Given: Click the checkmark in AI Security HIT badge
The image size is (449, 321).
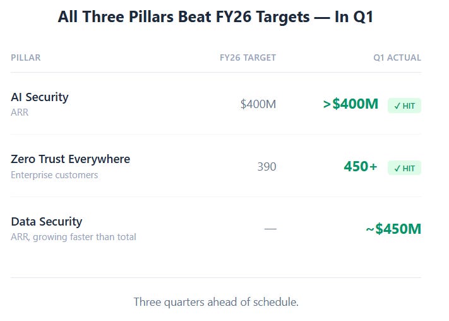Looking at the screenshot, I should click(397, 106).
